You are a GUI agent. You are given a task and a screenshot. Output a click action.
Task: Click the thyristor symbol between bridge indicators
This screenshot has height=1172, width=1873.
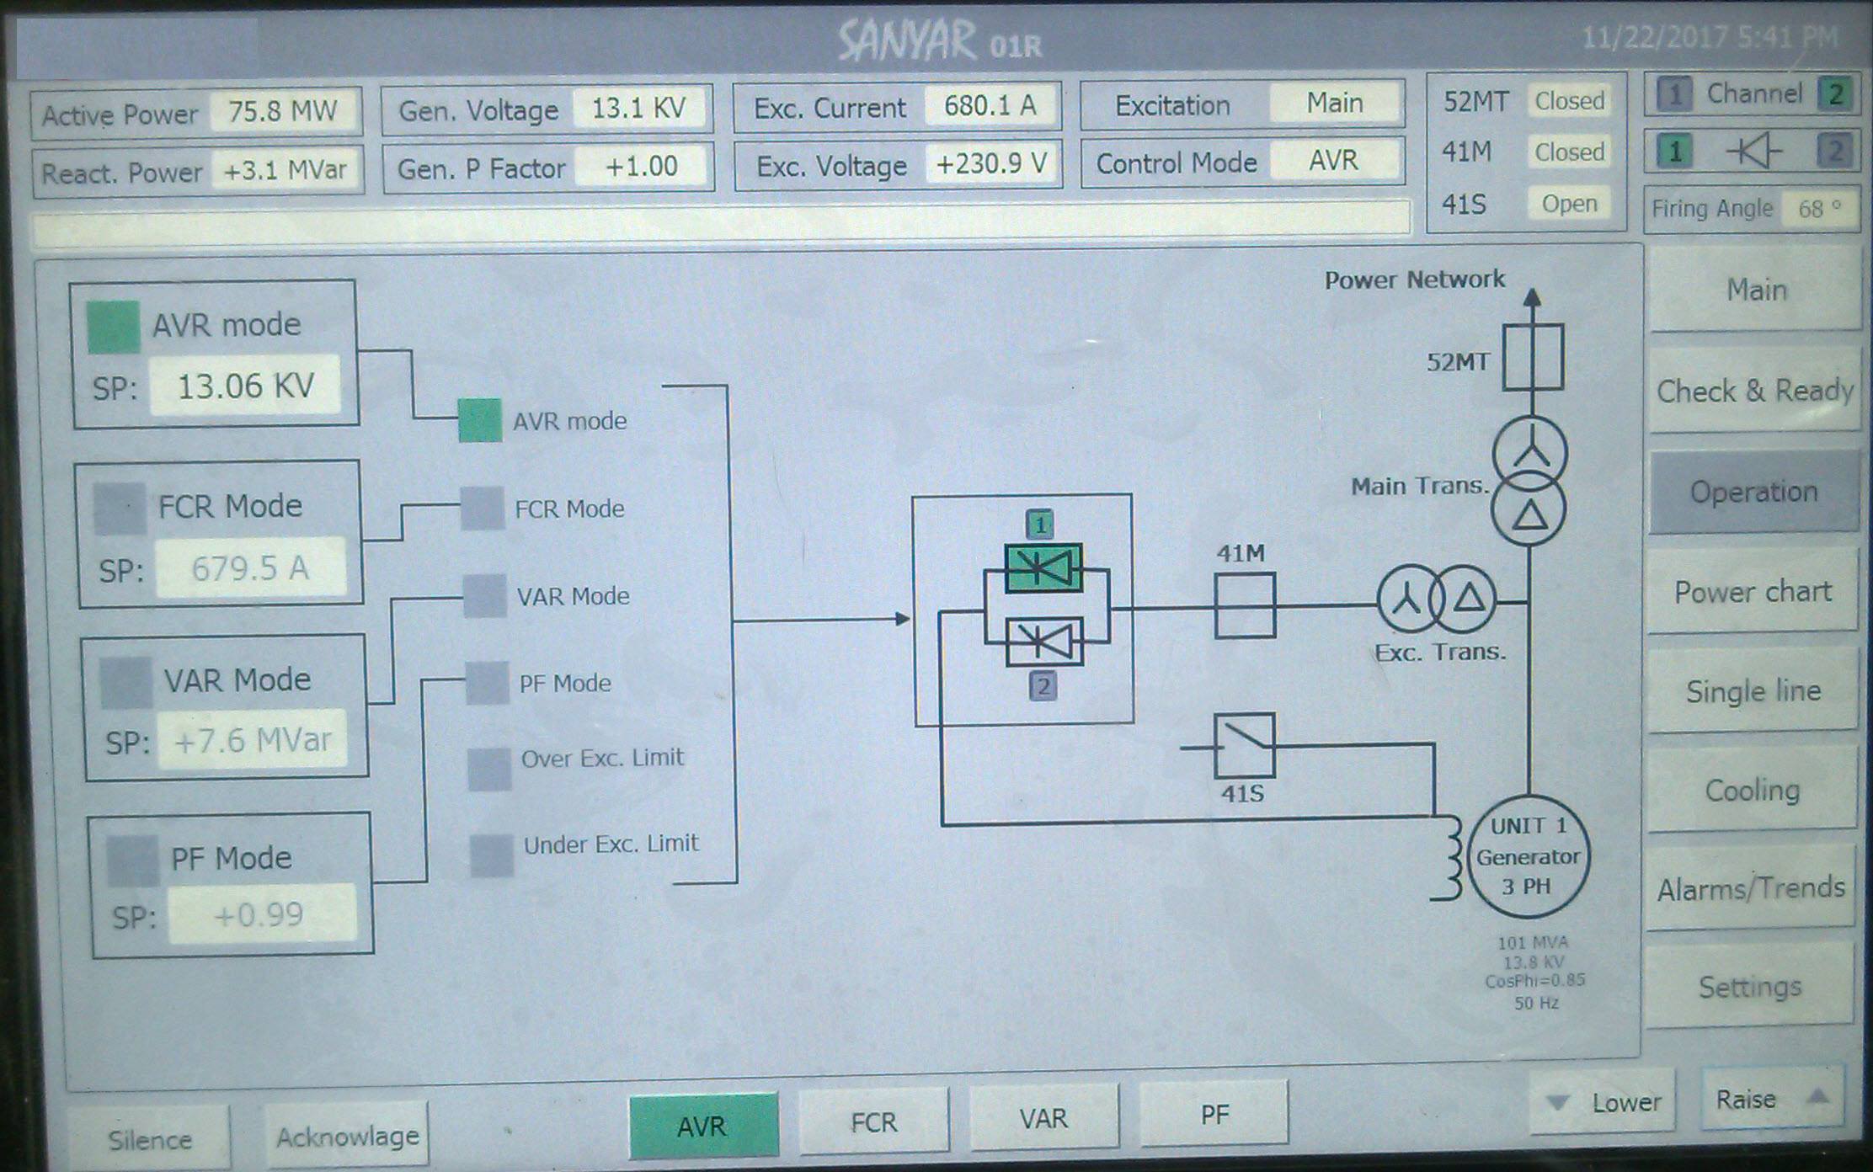coord(1754,152)
